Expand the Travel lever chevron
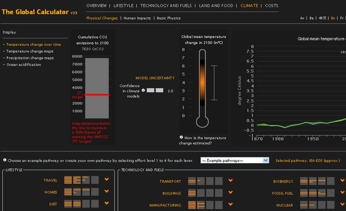 tap(107, 180)
